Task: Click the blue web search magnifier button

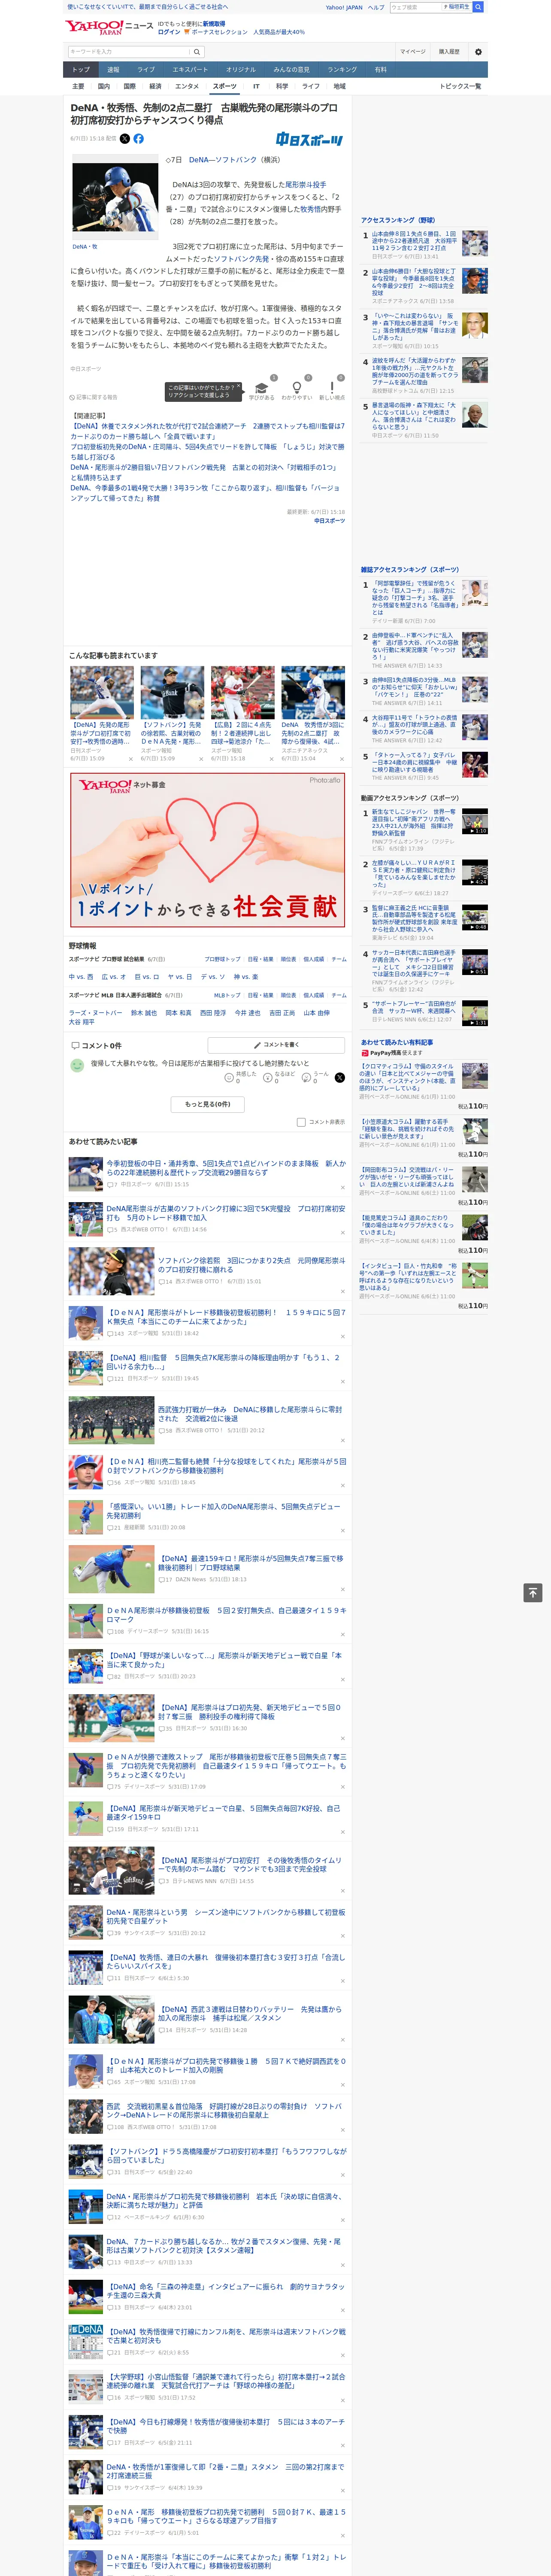Action: click(478, 7)
